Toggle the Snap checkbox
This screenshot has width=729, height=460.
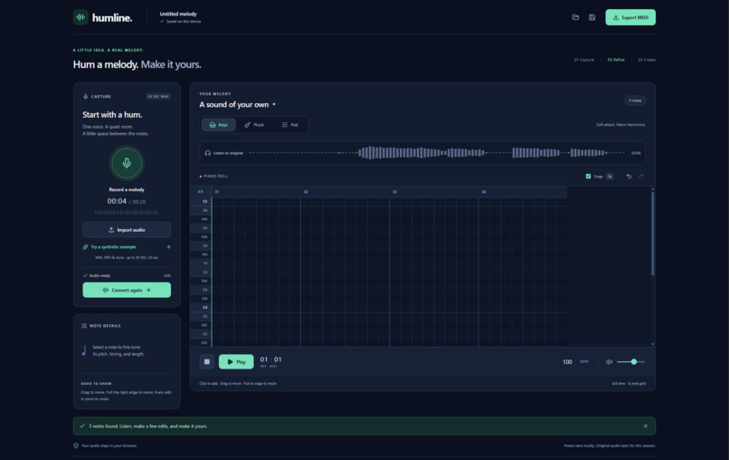(588, 176)
